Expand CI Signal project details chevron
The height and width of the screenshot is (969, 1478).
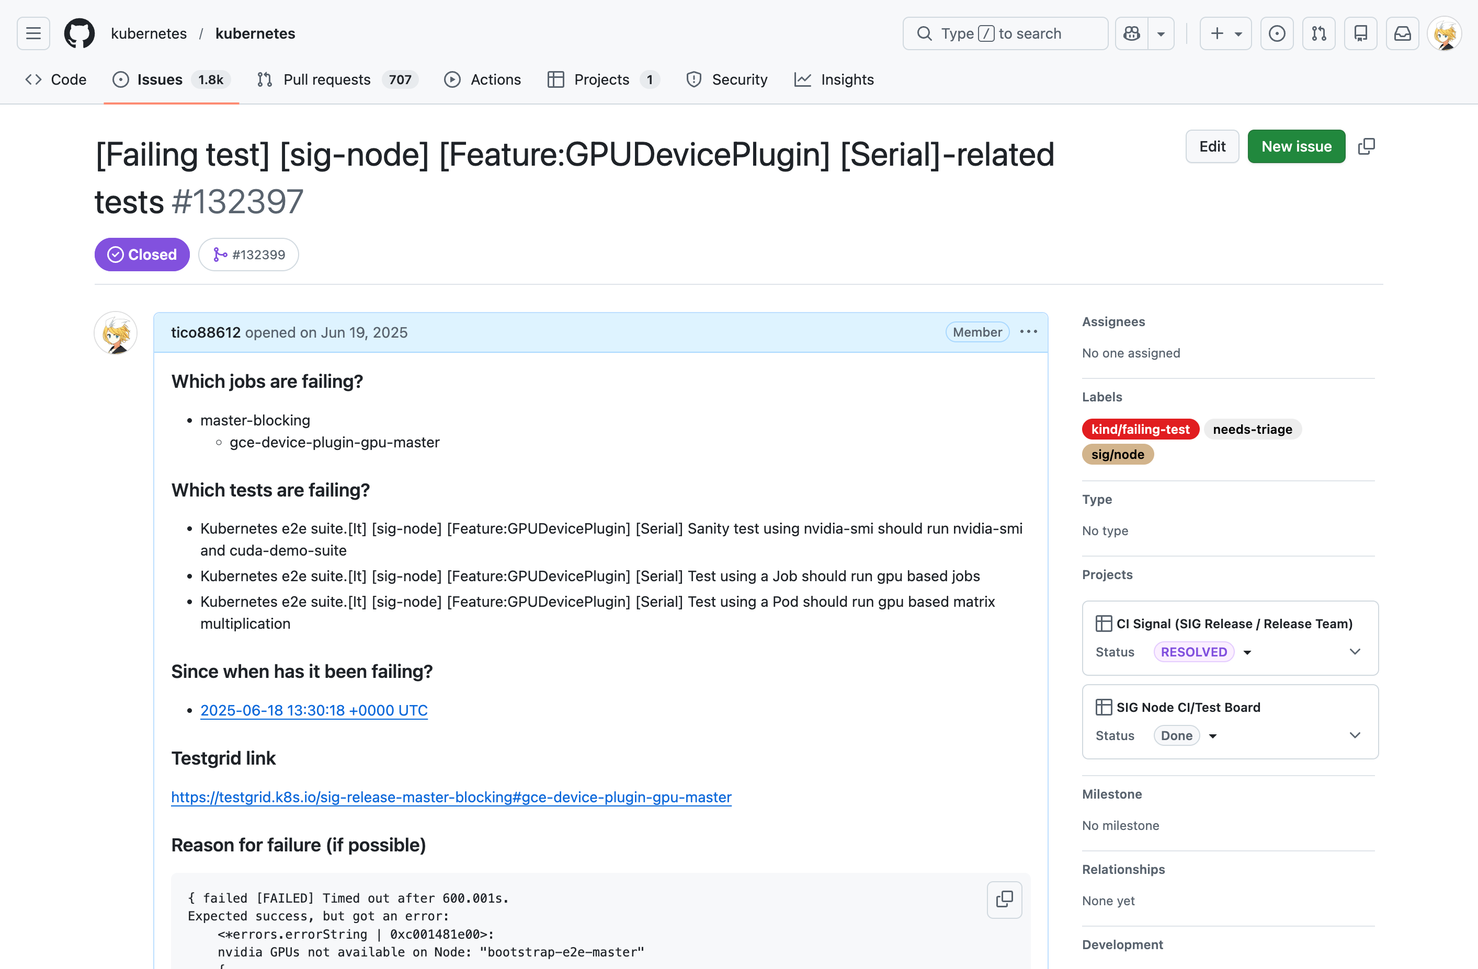point(1355,652)
